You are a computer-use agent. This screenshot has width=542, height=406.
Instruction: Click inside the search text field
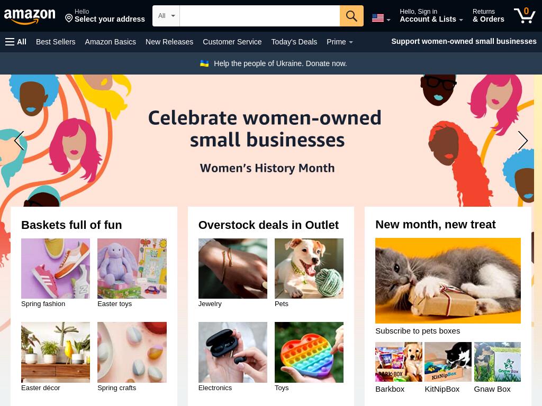259,16
